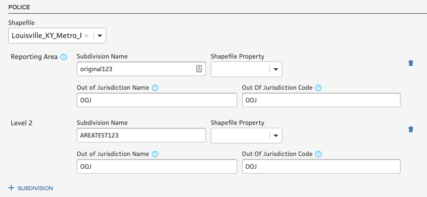
Task: Show help for Reporting Area label
Action: 64,57
